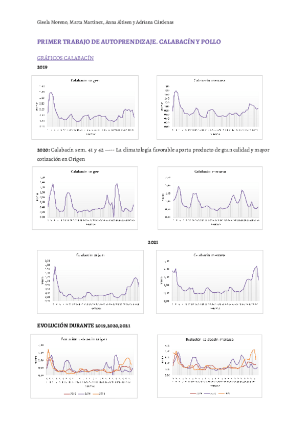The width and height of the screenshot is (307, 434).
Task: Click the 2020 note about climatología favorable
Action: coord(153,154)
